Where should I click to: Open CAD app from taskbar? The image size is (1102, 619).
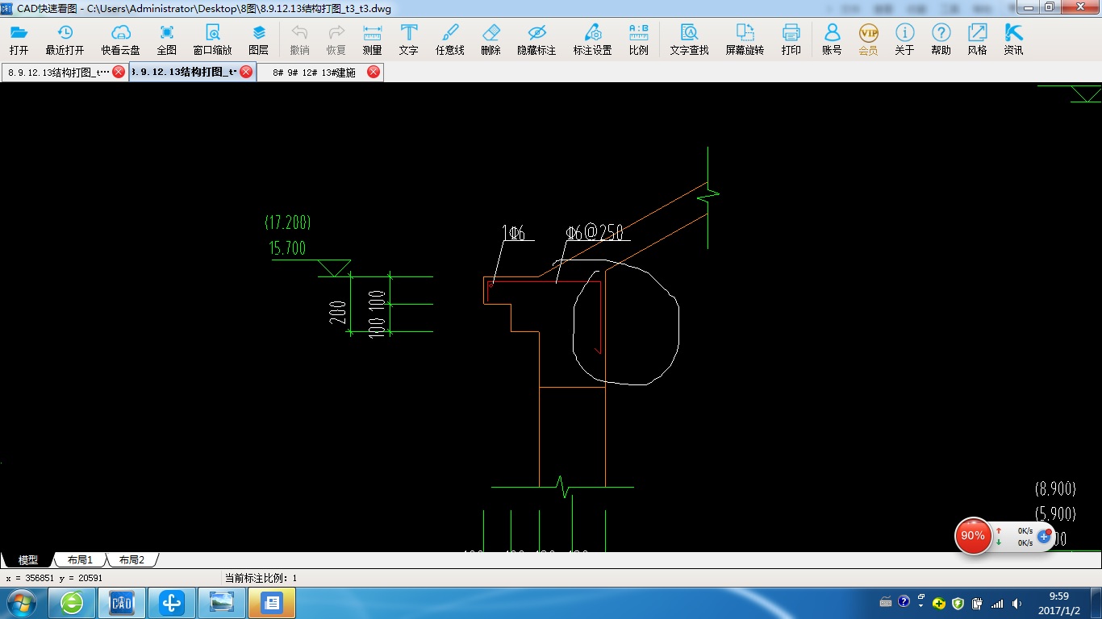[122, 603]
